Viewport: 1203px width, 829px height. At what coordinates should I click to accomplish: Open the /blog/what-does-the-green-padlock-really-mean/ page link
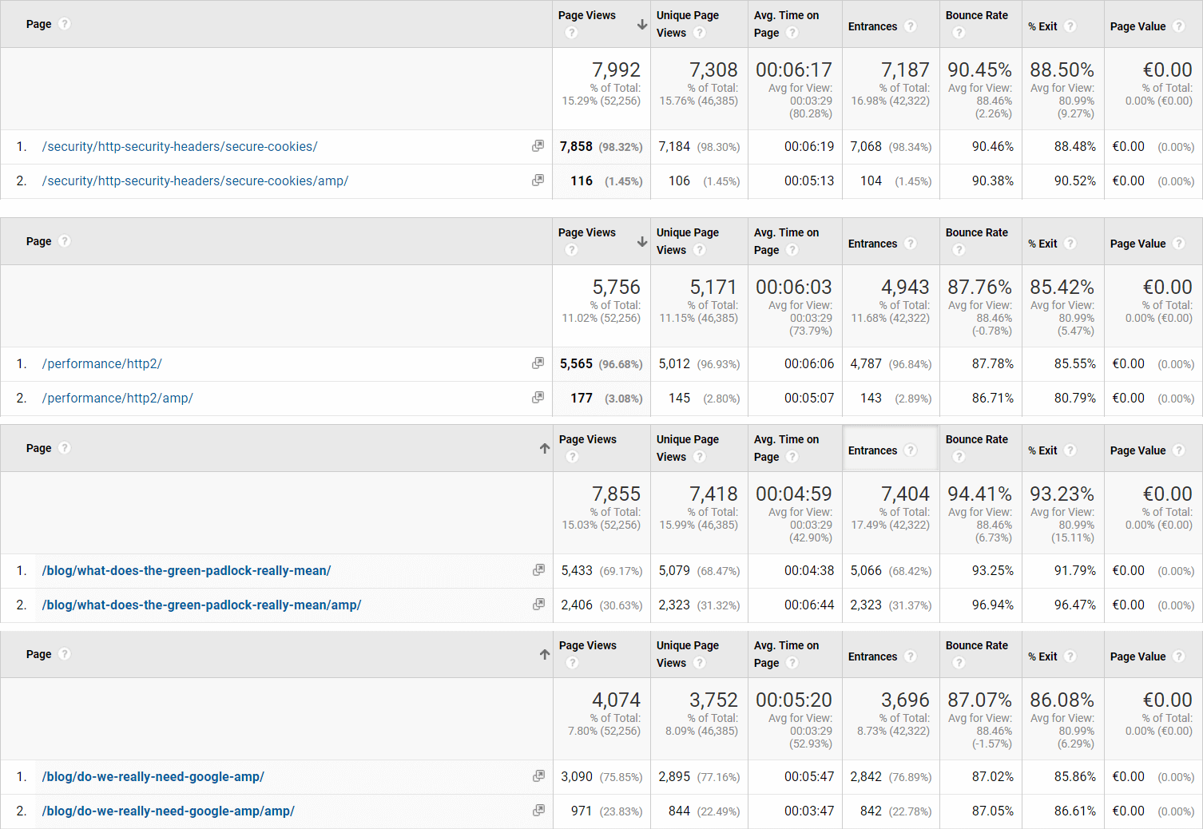coord(186,571)
